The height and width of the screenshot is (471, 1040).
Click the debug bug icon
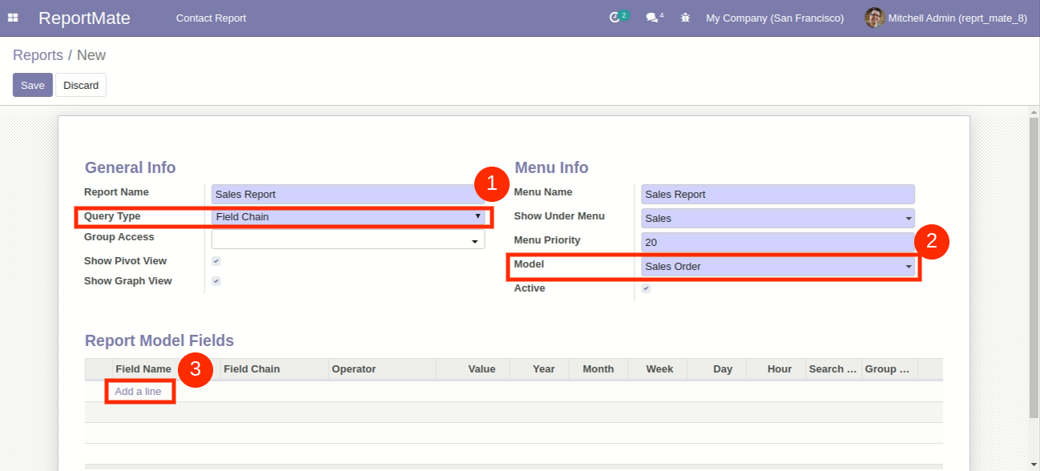pos(685,18)
